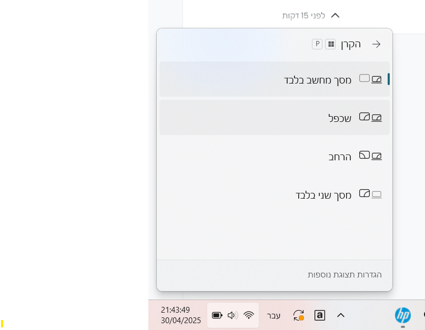Open the HP app from taskbar
425x330 pixels.
[402, 315]
